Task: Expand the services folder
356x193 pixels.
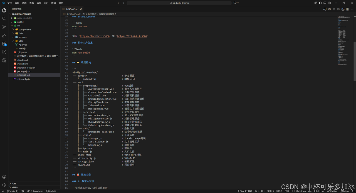Action: [34, 37]
